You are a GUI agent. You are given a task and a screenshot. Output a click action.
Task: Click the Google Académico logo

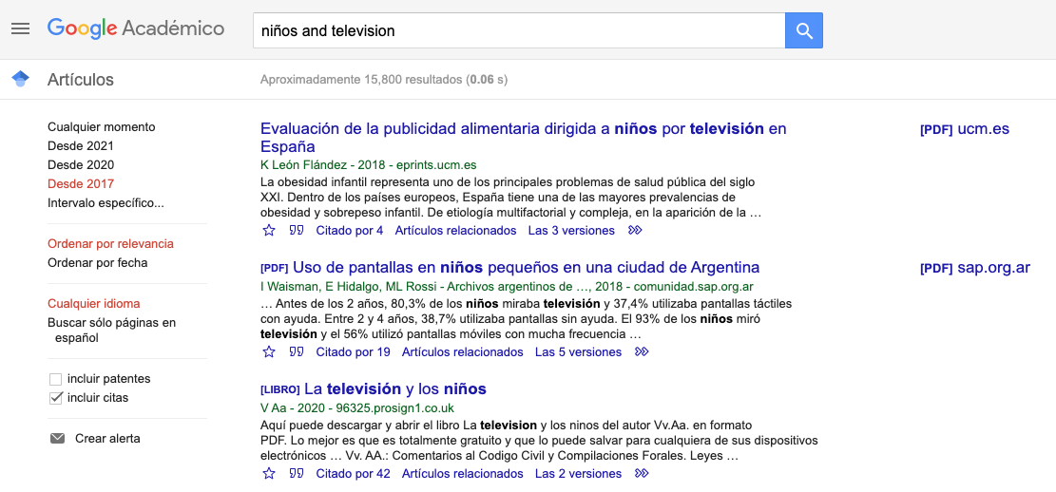(x=136, y=28)
